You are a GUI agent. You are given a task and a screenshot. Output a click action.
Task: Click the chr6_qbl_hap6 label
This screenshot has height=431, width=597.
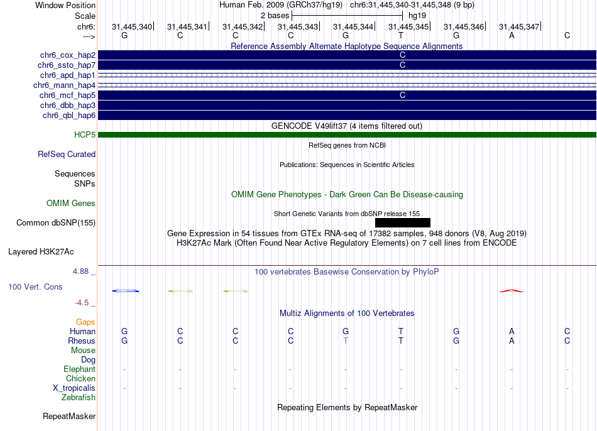pyautogui.click(x=69, y=116)
